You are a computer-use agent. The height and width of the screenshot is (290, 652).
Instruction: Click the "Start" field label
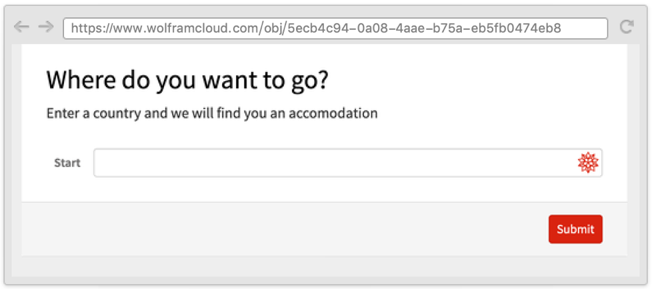tap(67, 163)
